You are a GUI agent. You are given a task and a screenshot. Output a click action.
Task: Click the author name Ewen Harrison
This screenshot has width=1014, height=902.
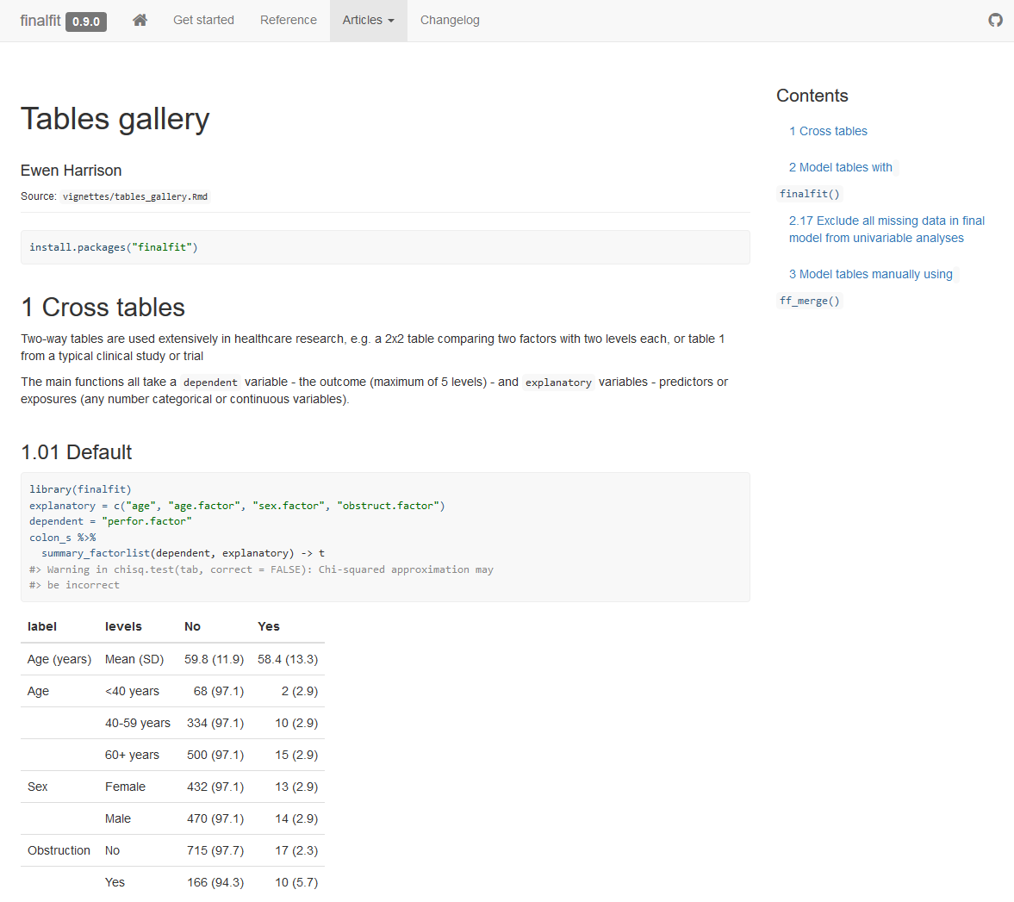pos(71,170)
